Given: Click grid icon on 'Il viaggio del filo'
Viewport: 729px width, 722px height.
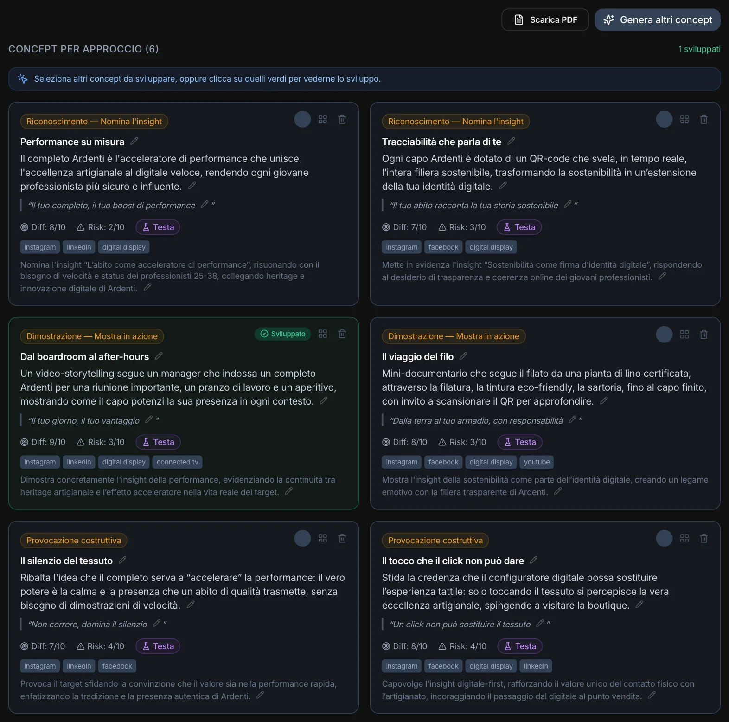Looking at the screenshot, I should click(x=684, y=334).
